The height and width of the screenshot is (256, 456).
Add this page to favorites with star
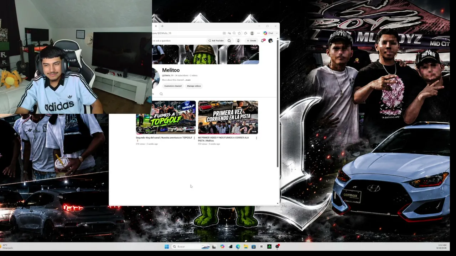(x=239, y=33)
